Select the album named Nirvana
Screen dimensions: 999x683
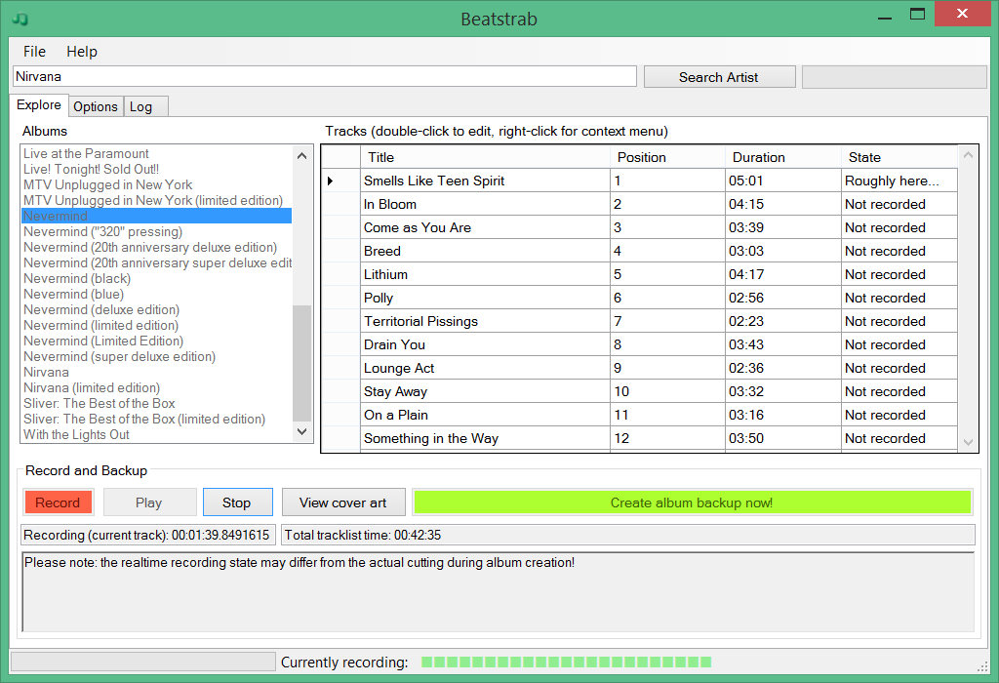(157, 372)
